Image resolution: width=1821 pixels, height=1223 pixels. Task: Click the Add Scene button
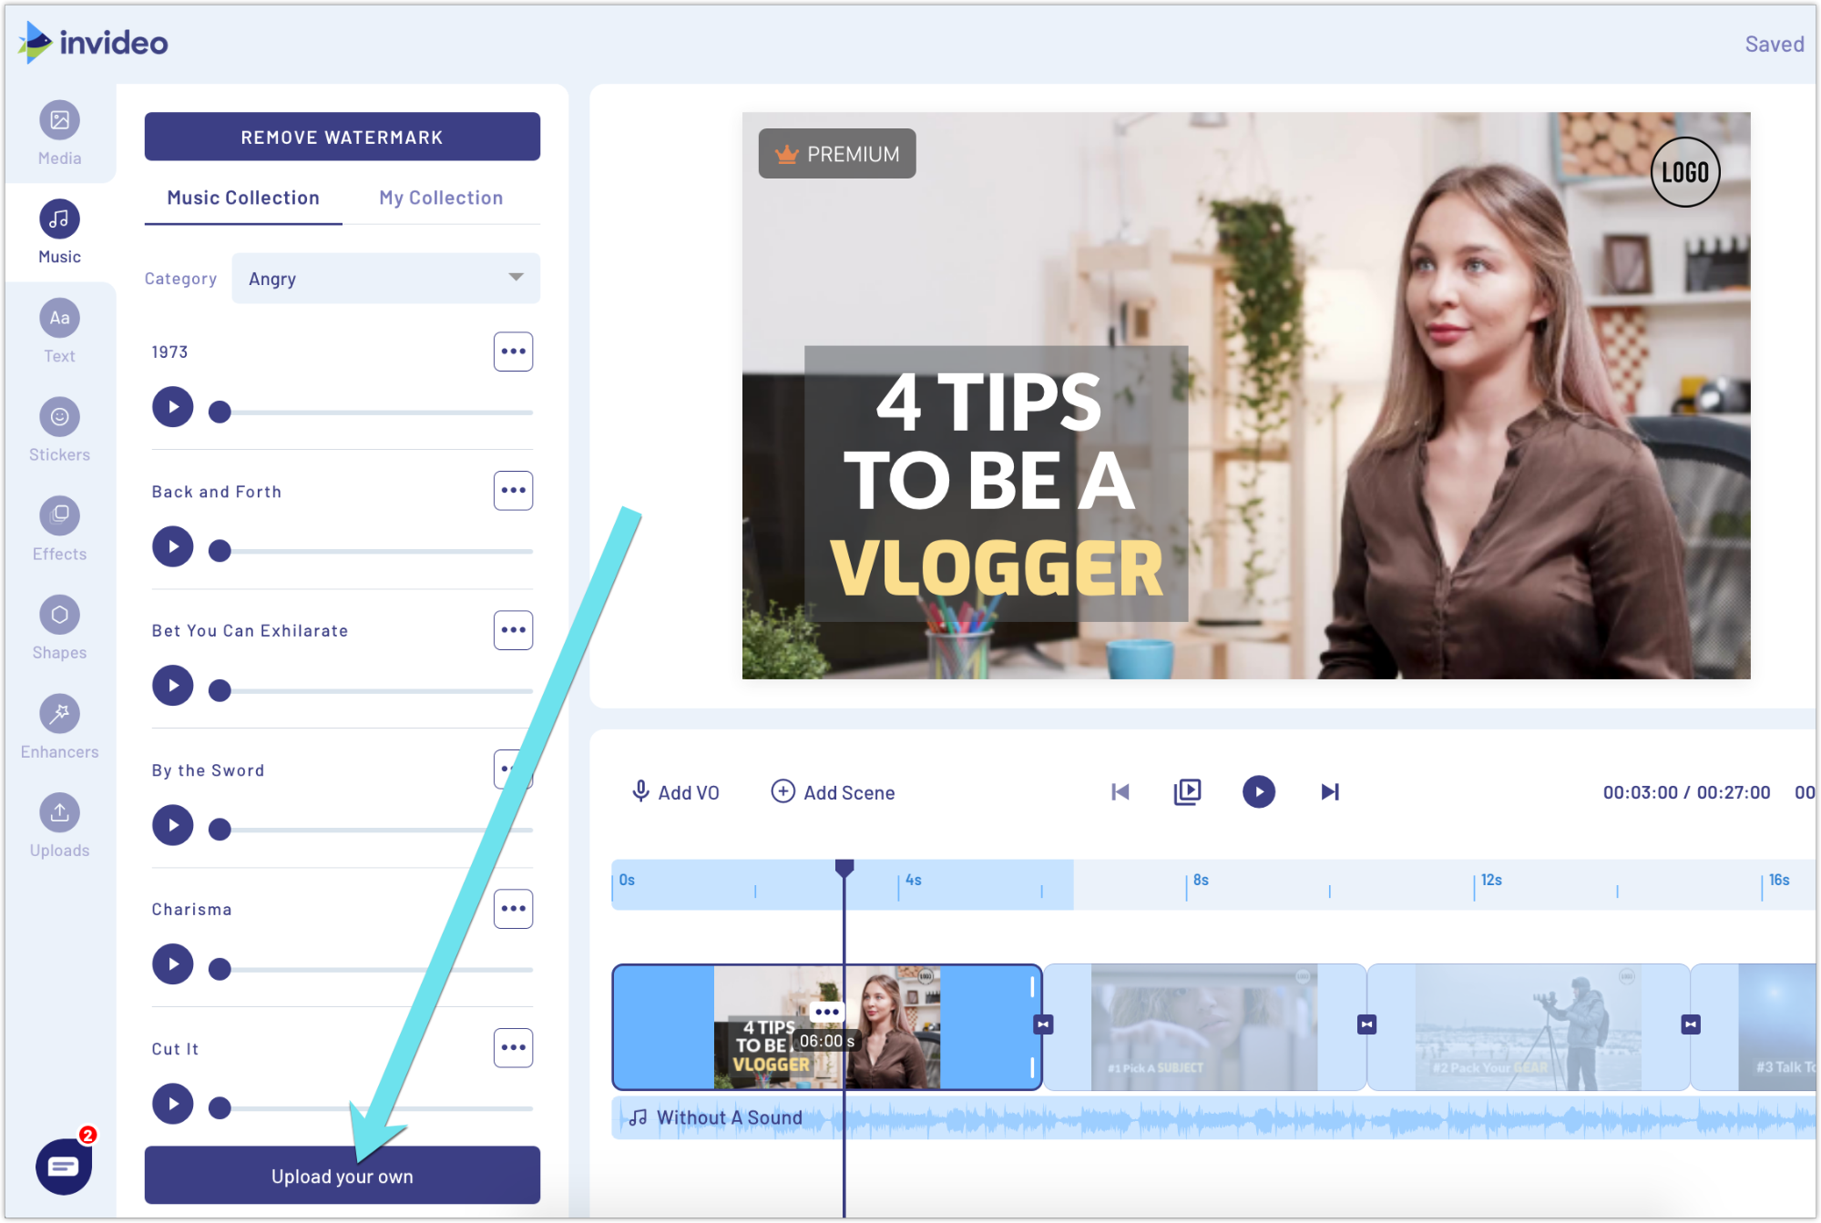(x=834, y=791)
